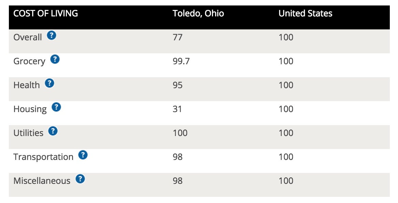Select the Transportation row label
This screenshot has width=398, height=203.
coord(43,157)
